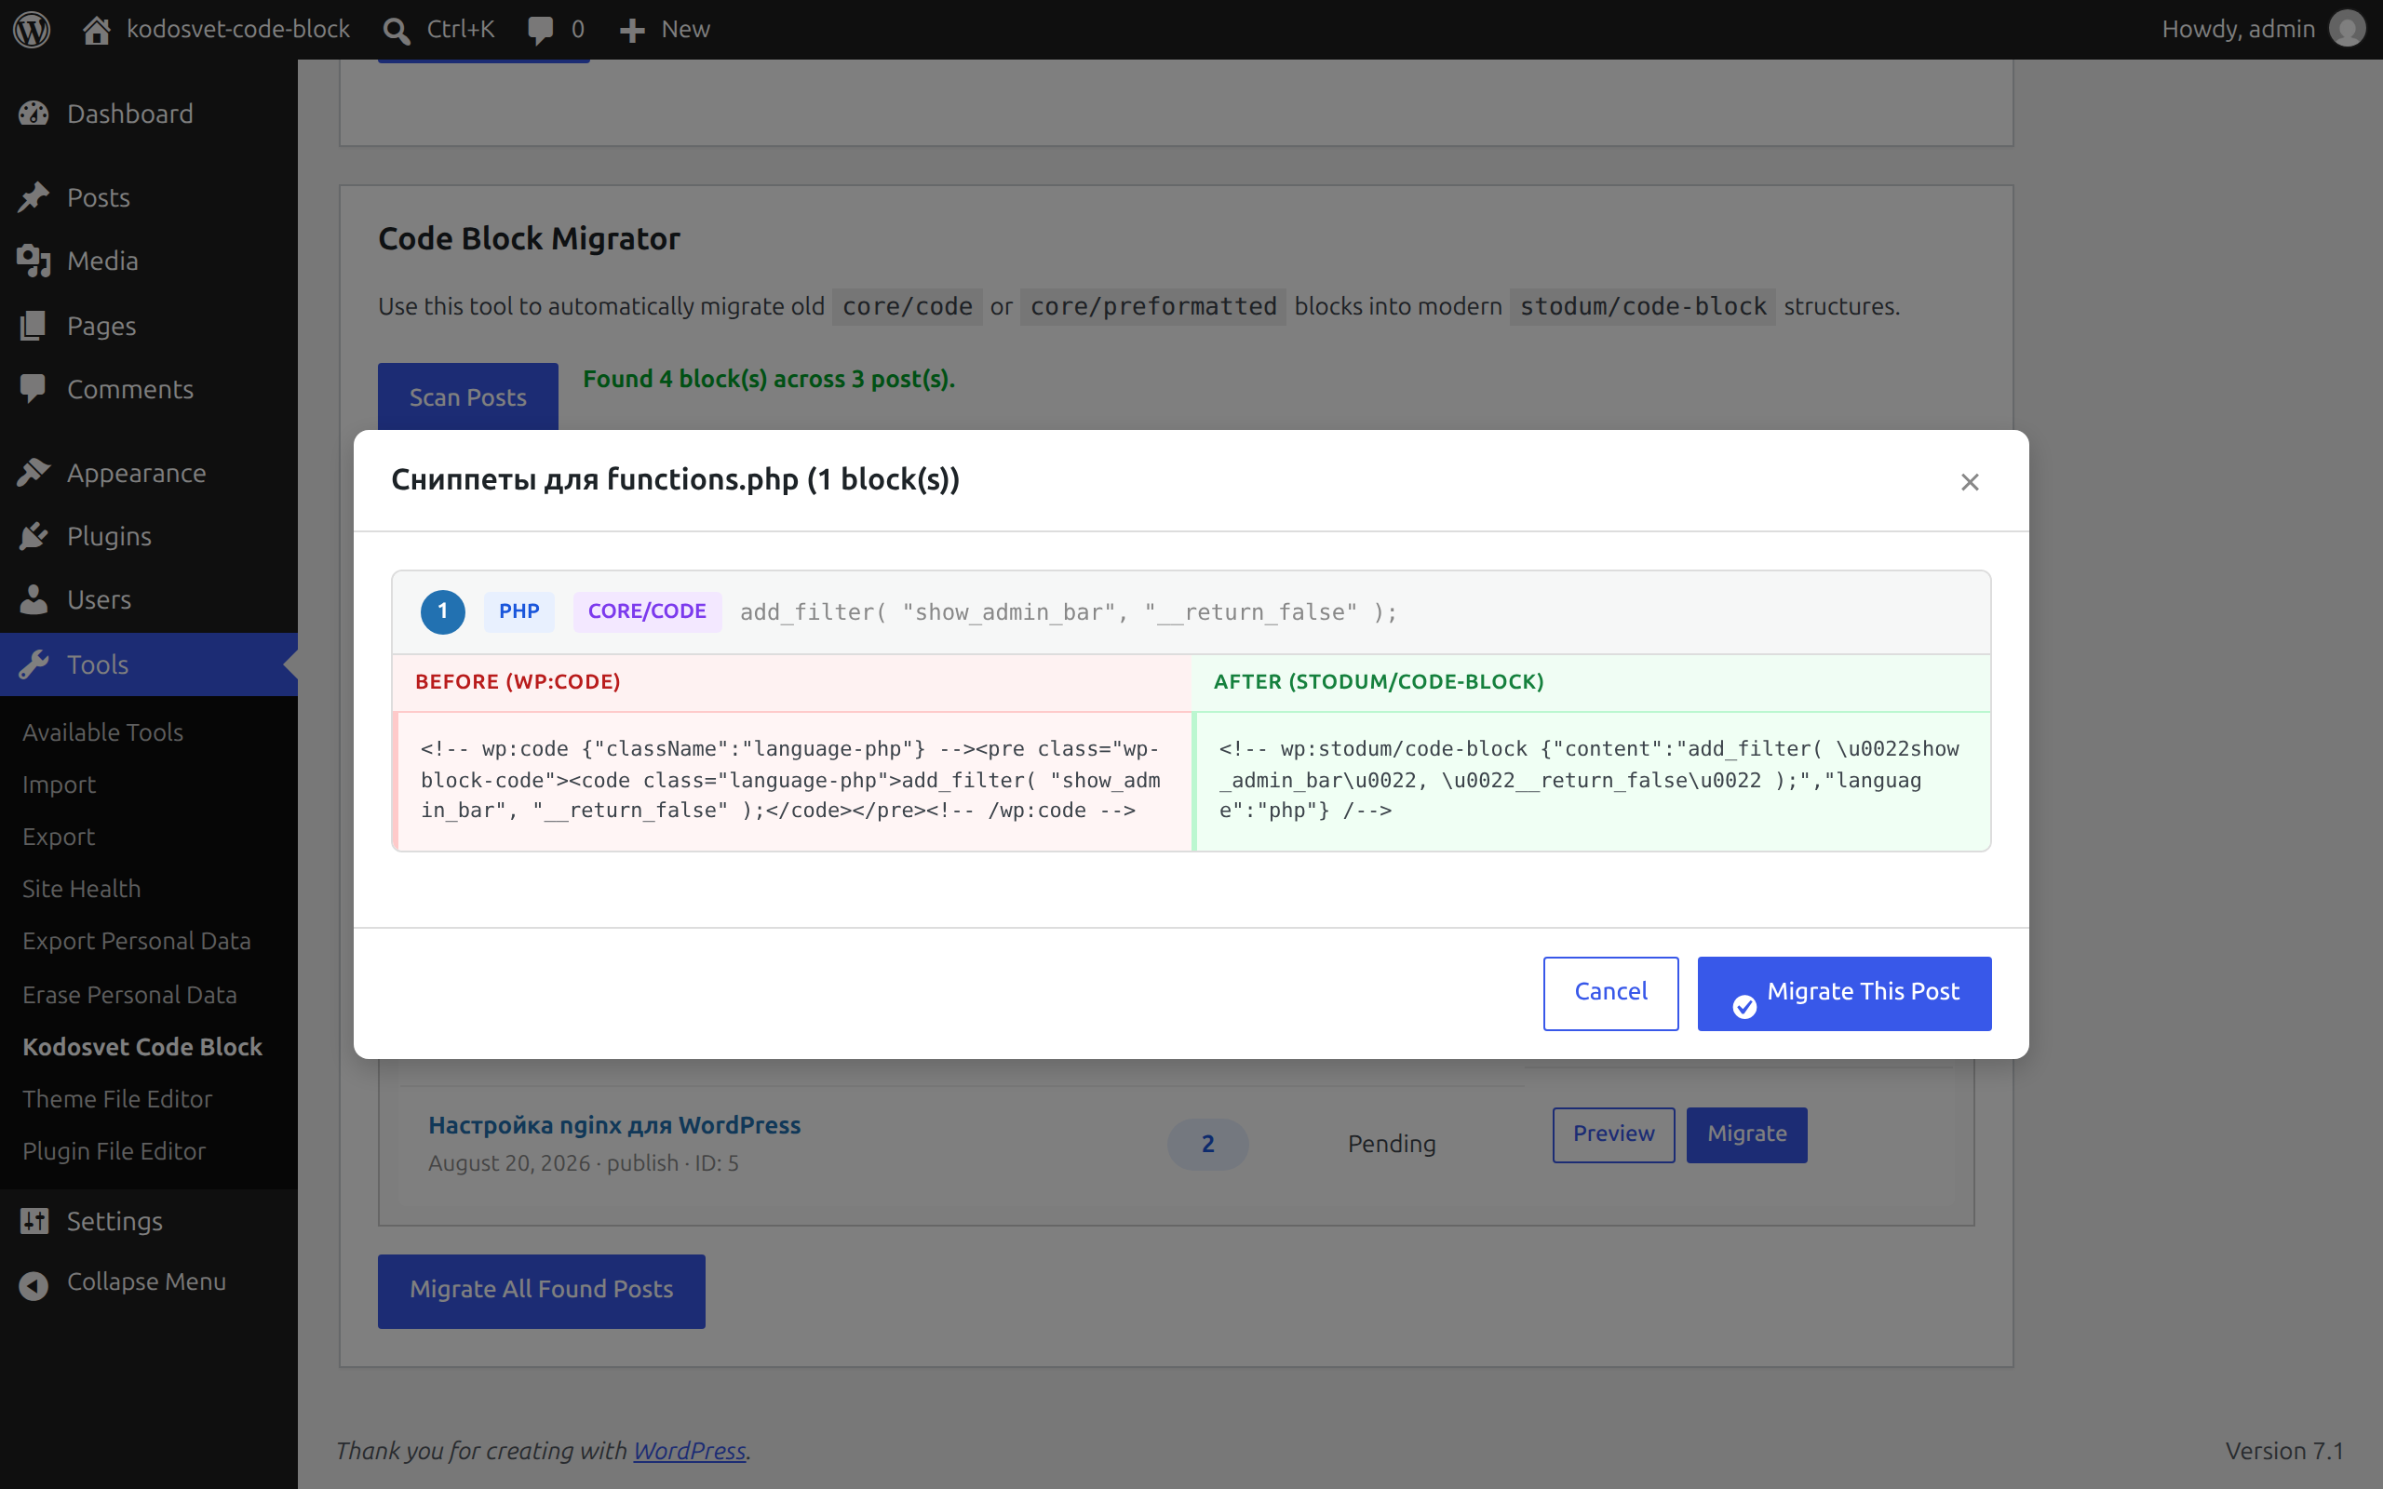2383x1489 pixels.
Task: Open Site Health submenu item
Action: coord(82,888)
